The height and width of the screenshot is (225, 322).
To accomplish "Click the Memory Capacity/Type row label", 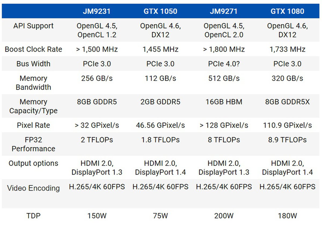I will [x=34, y=106].
